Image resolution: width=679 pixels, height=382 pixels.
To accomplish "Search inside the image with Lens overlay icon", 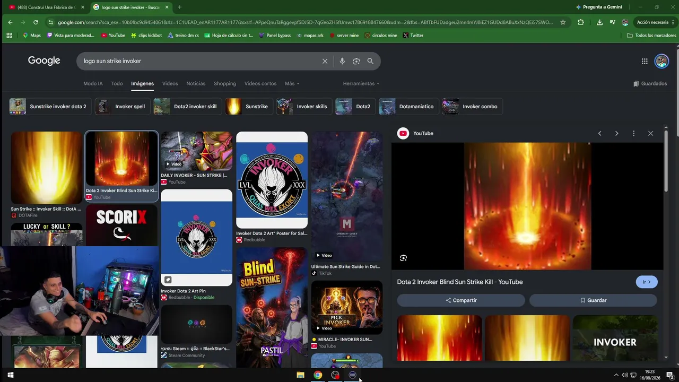I will pyautogui.click(x=404, y=258).
